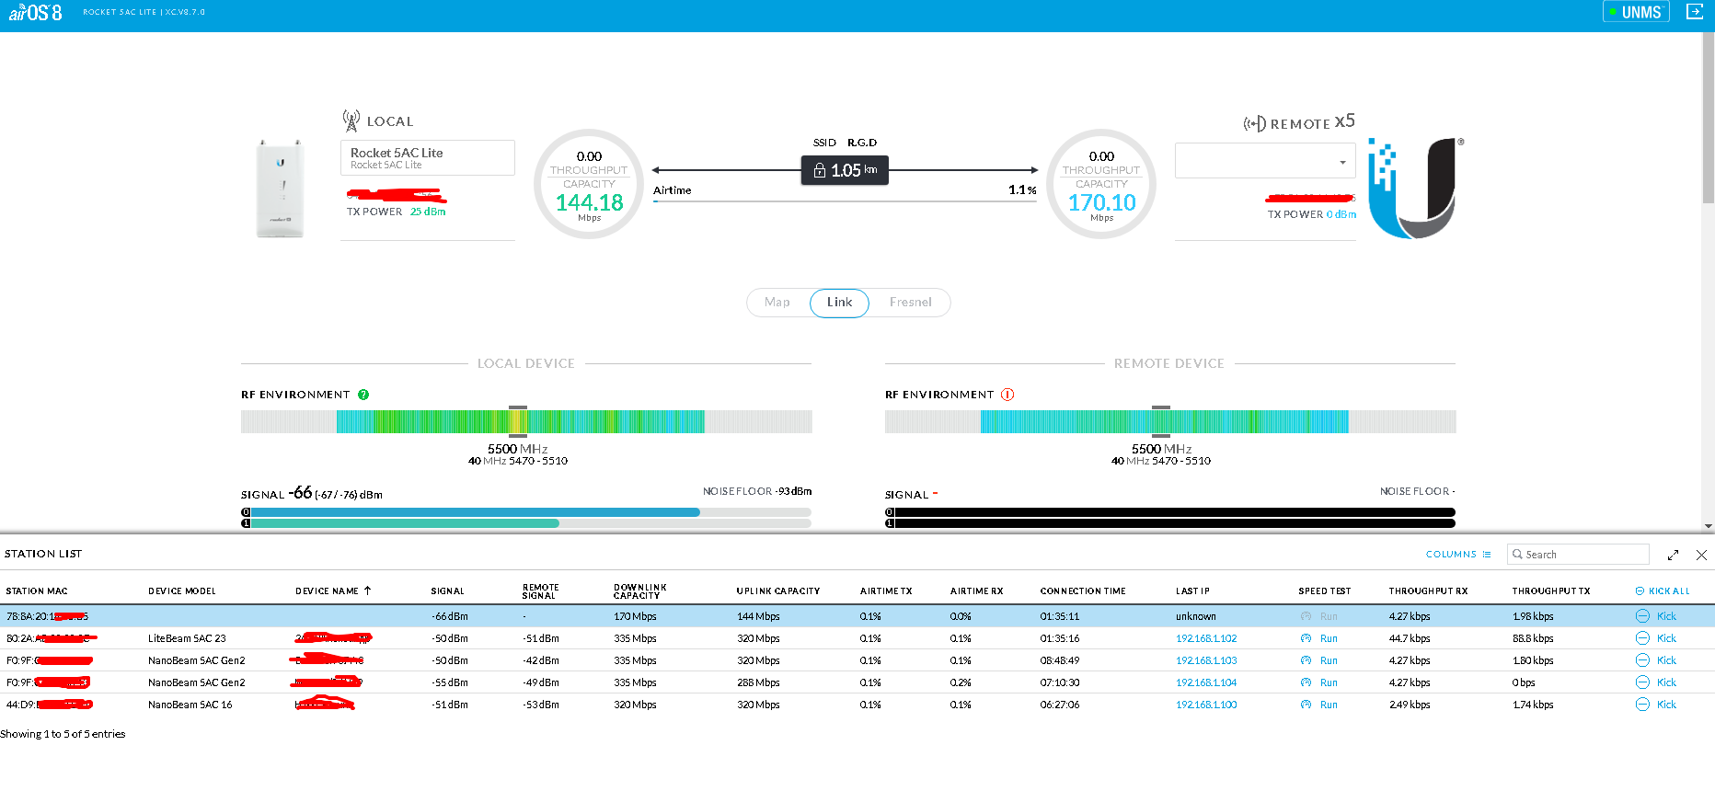This screenshot has width=1715, height=791.
Task: Click the UNMS status button
Action: click(x=1636, y=12)
